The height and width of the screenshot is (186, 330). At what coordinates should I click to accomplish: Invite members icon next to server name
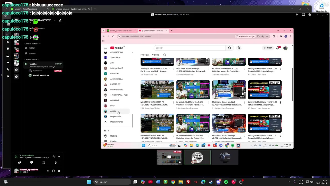[60, 20]
